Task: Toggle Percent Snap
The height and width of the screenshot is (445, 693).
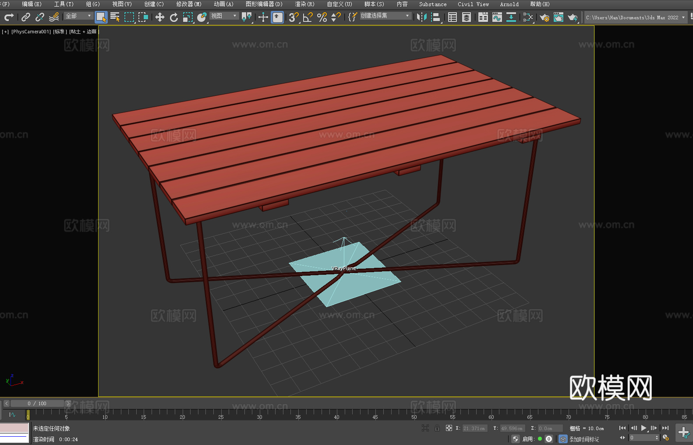Action: pos(322,17)
